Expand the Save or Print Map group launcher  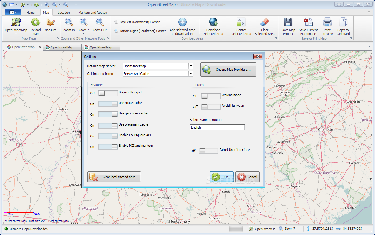pos(351,38)
